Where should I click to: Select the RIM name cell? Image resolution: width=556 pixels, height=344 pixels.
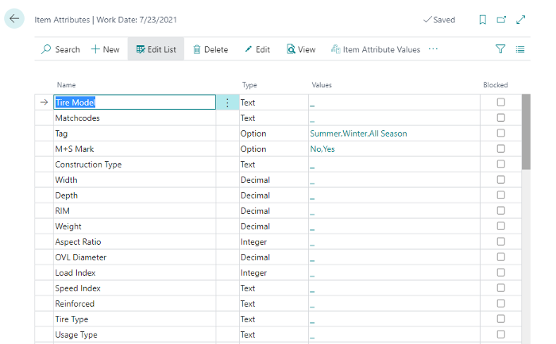135,211
